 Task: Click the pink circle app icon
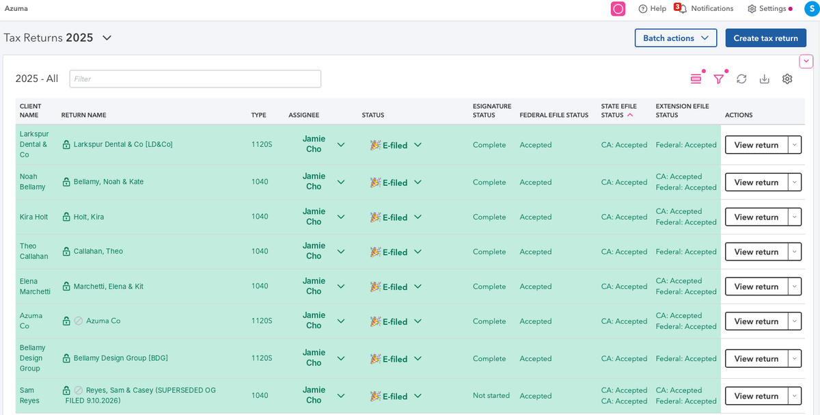[x=618, y=9]
